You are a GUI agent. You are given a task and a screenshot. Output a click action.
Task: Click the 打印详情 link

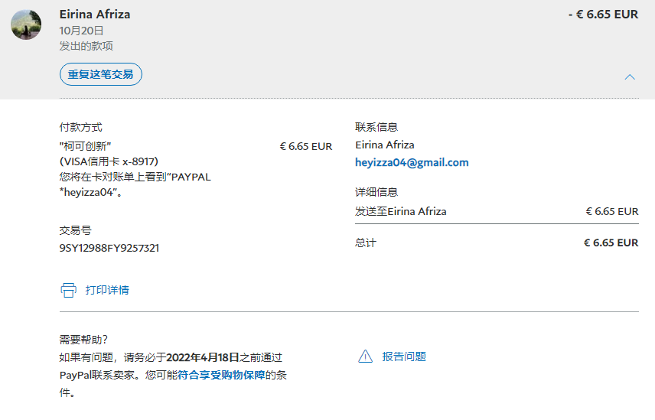[107, 290]
